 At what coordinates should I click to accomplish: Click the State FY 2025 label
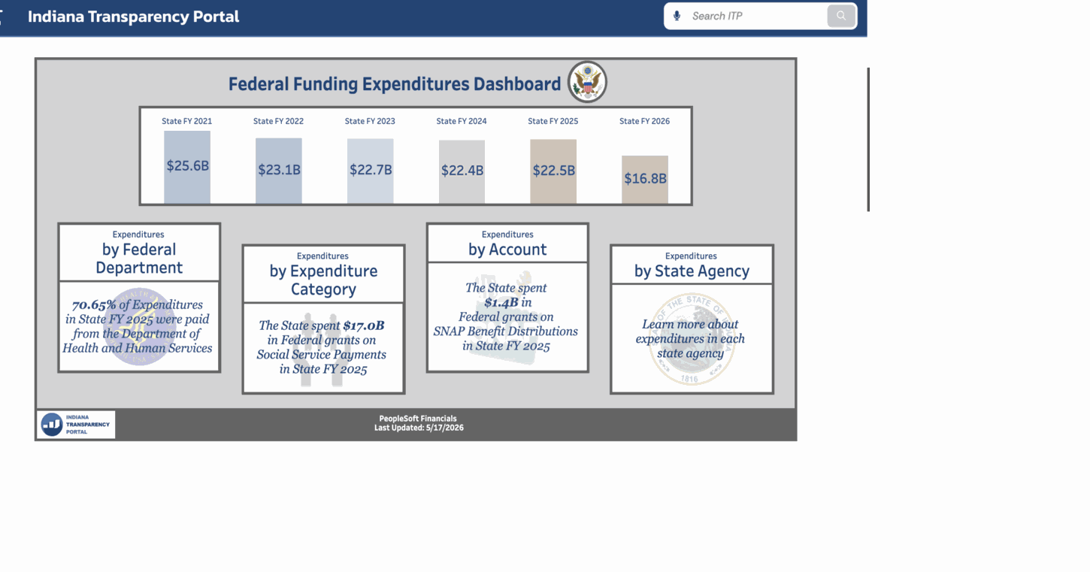coord(553,121)
